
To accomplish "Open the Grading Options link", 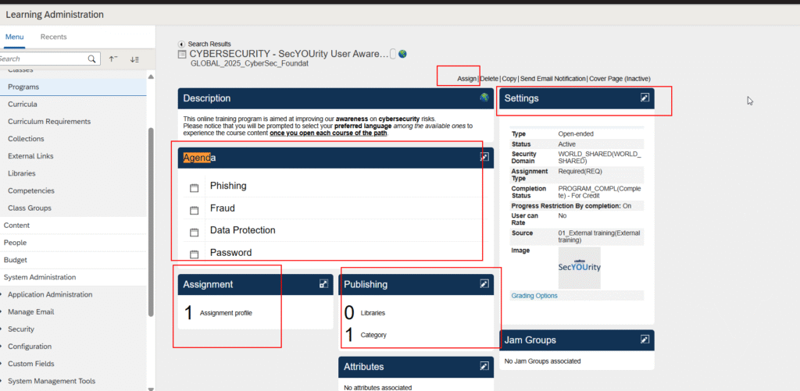I will pyautogui.click(x=534, y=296).
